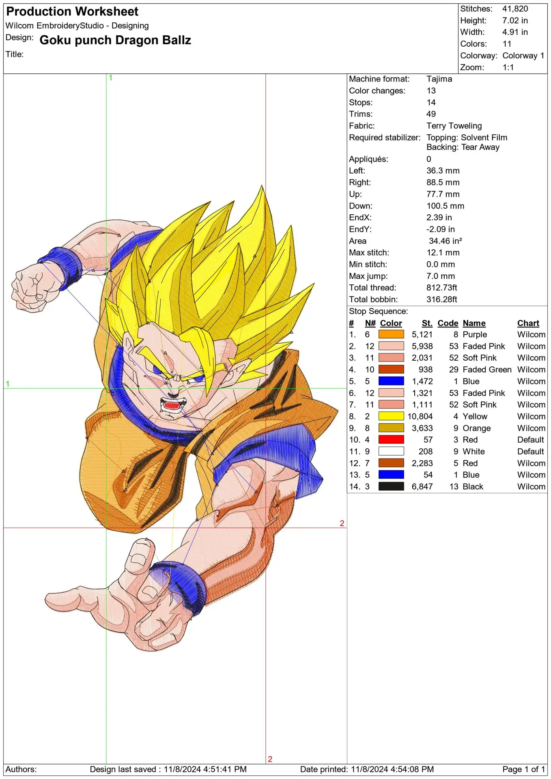Click the yellow swatch in stop row 8

coord(391,416)
